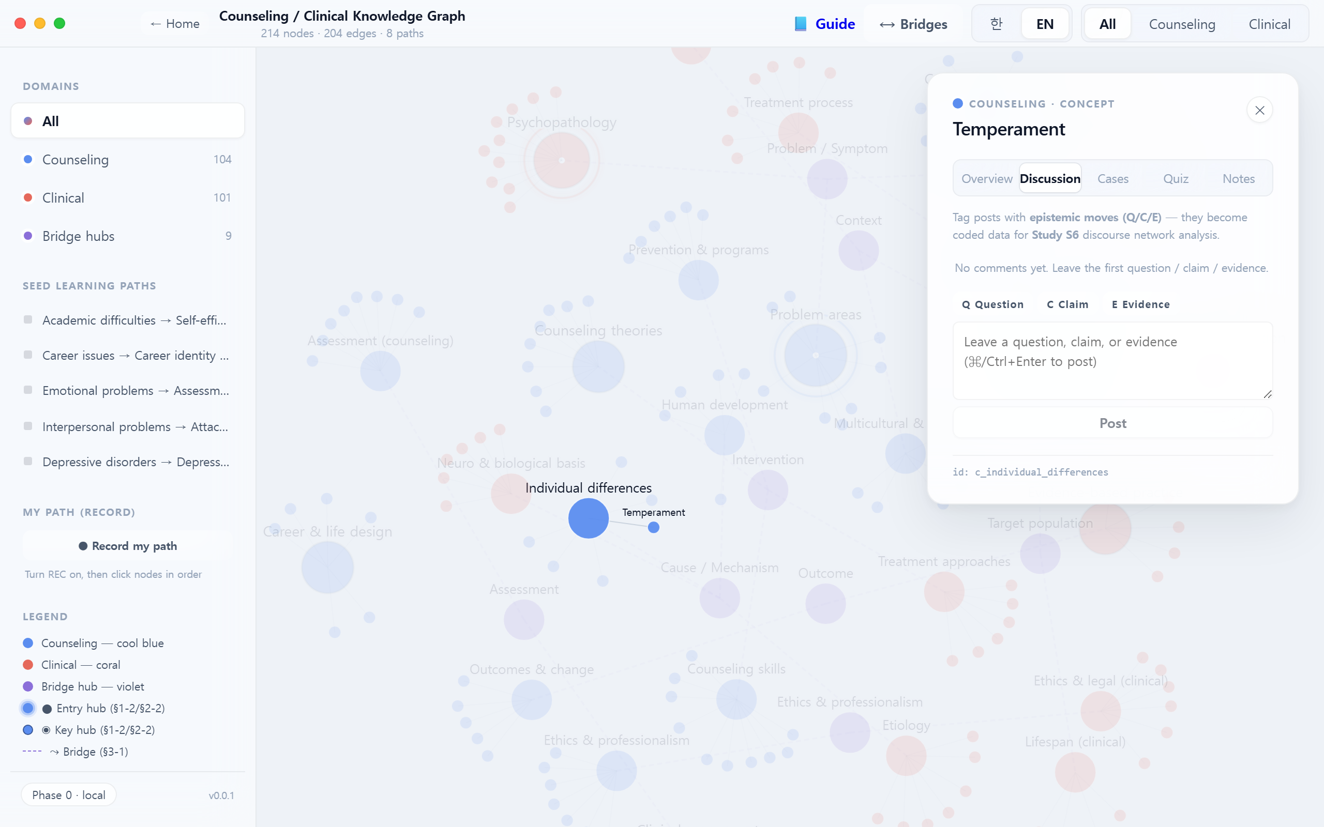Focus the comment text area

pyautogui.click(x=1112, y=360)
